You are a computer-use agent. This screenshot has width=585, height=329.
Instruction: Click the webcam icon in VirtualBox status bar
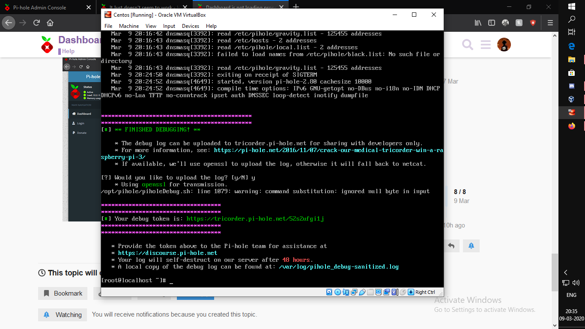coord(387,292)
